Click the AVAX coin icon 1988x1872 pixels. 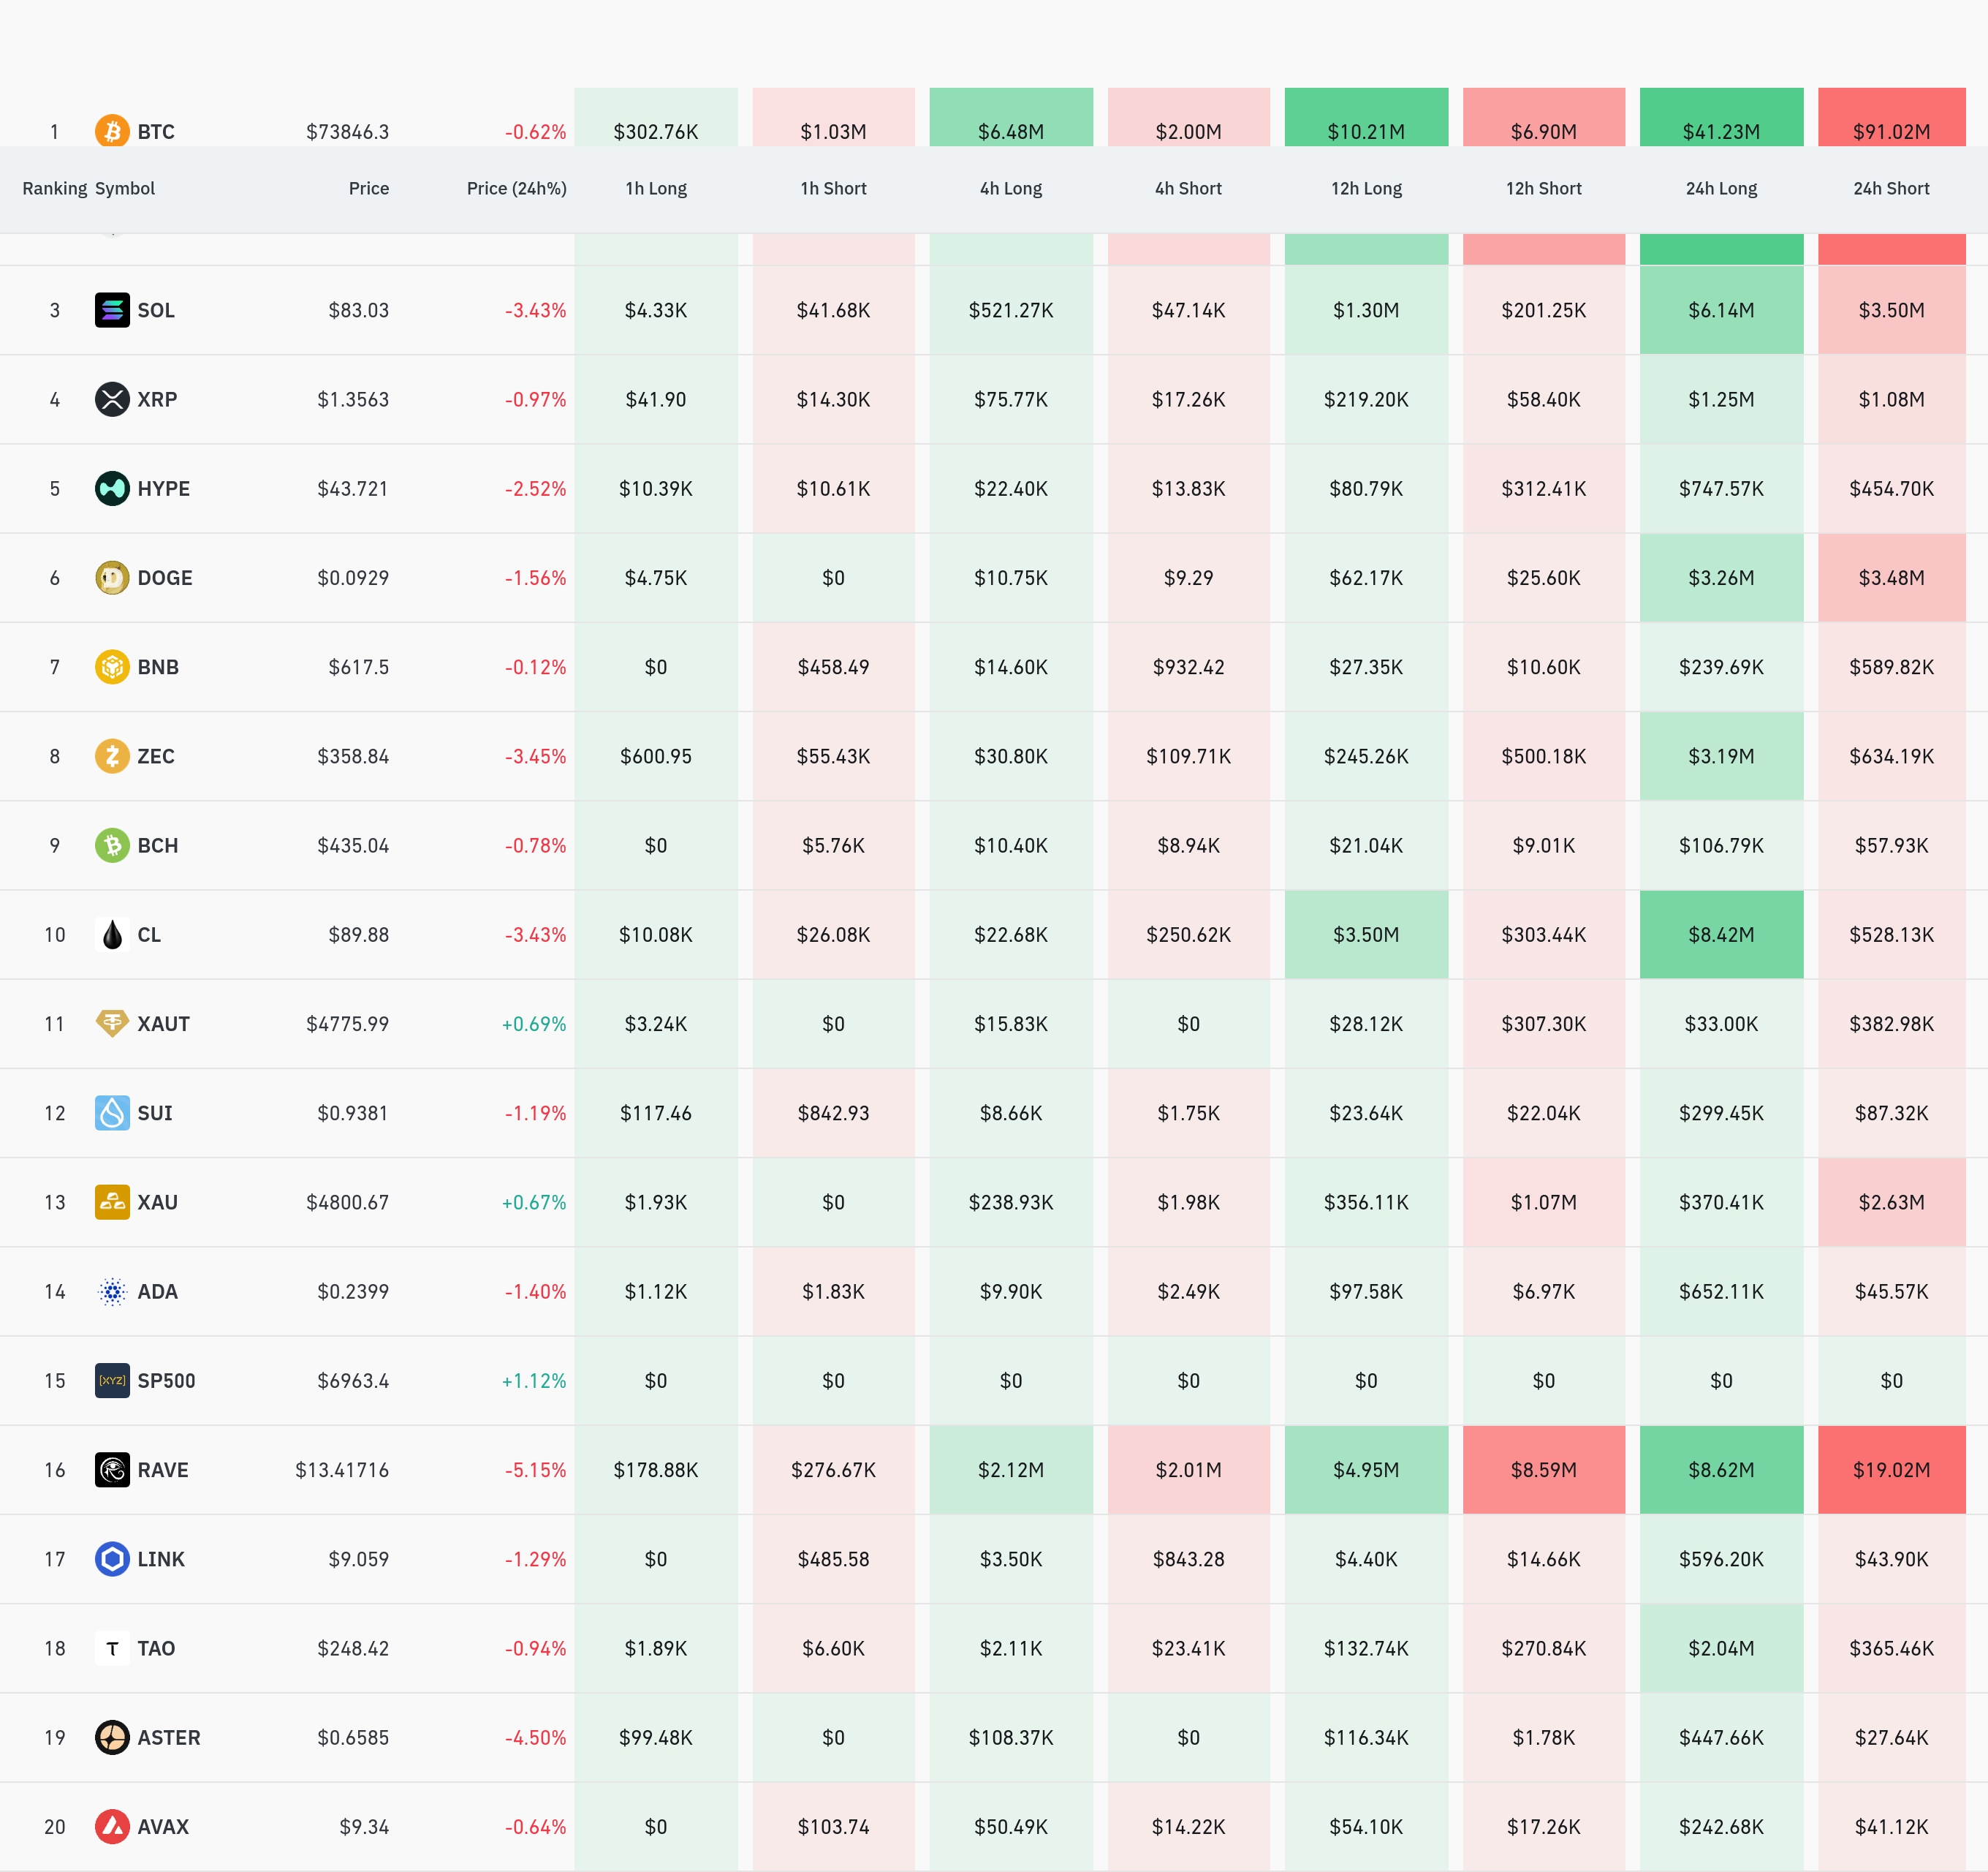point(112,1827)
